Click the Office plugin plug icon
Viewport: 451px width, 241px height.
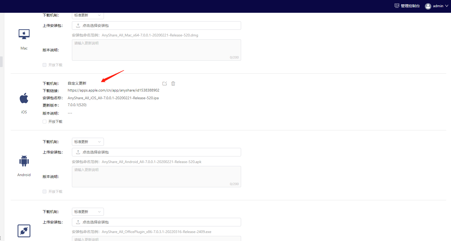(24, 231)
